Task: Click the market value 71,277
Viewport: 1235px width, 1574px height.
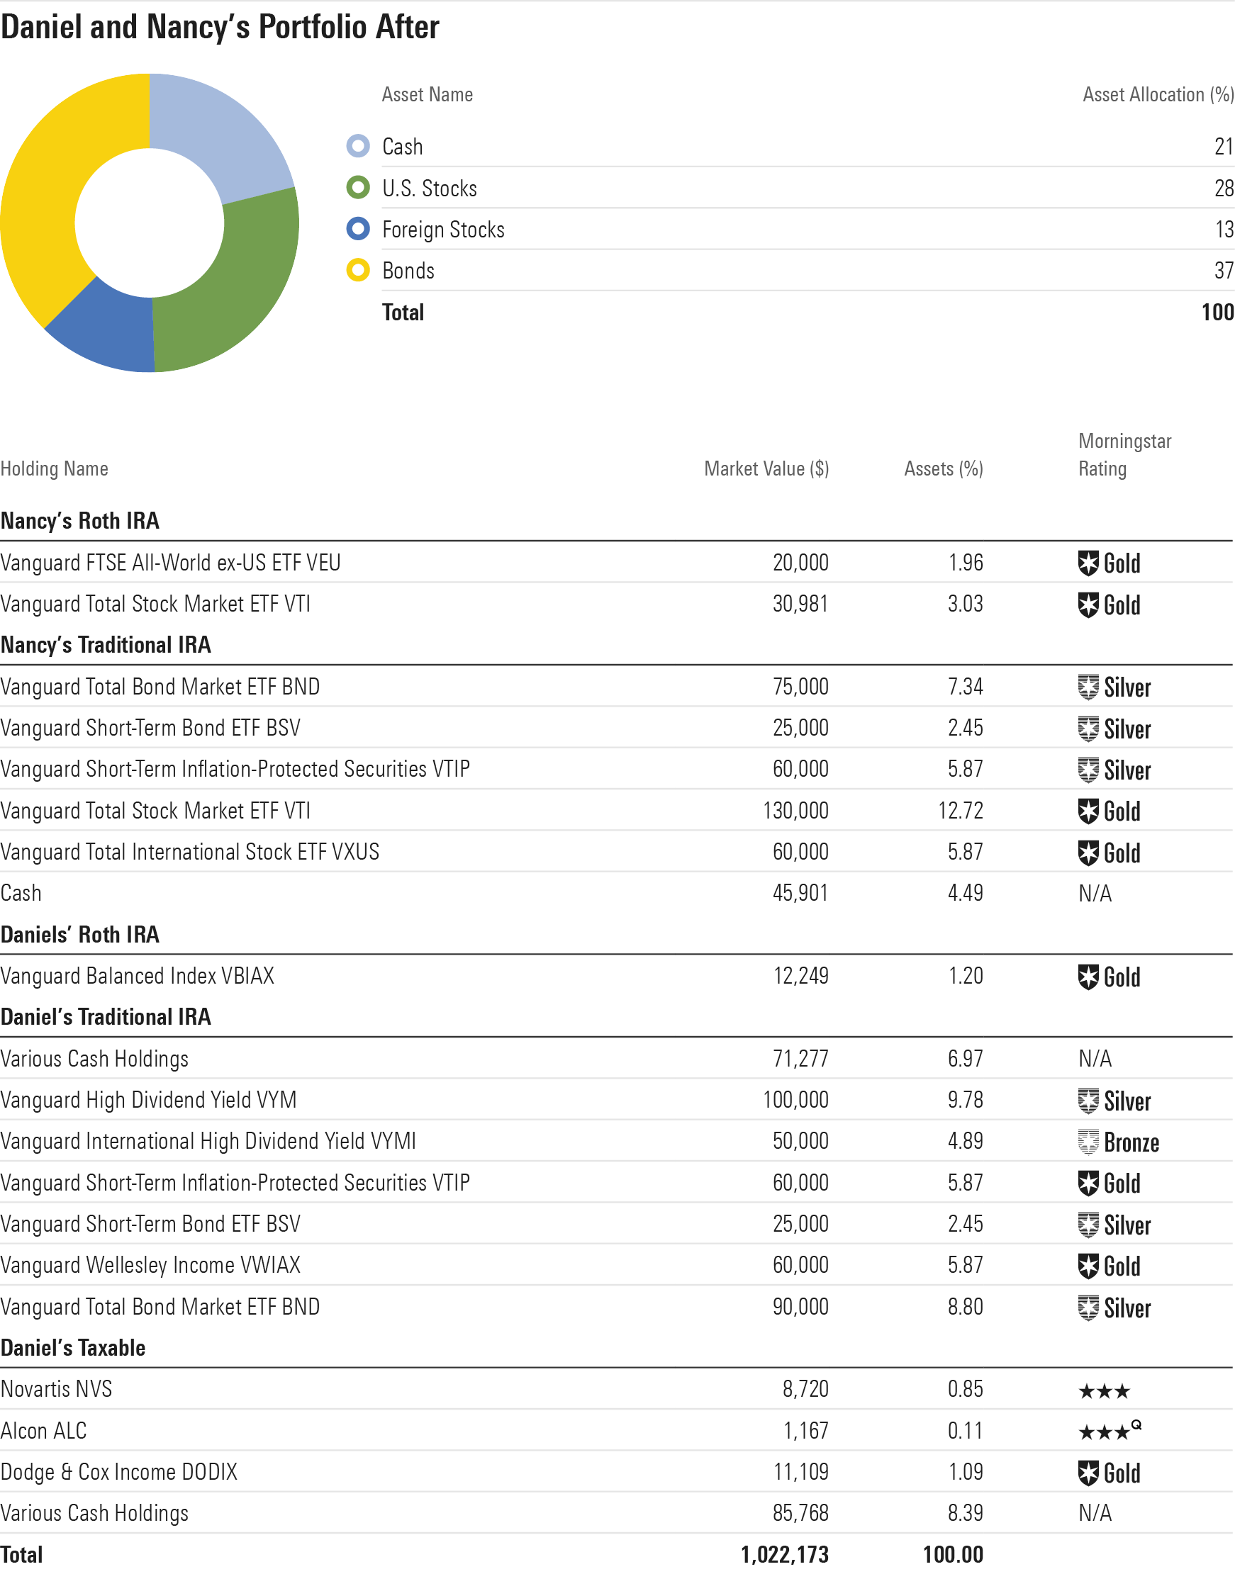Action: (x=800, y=1059)
